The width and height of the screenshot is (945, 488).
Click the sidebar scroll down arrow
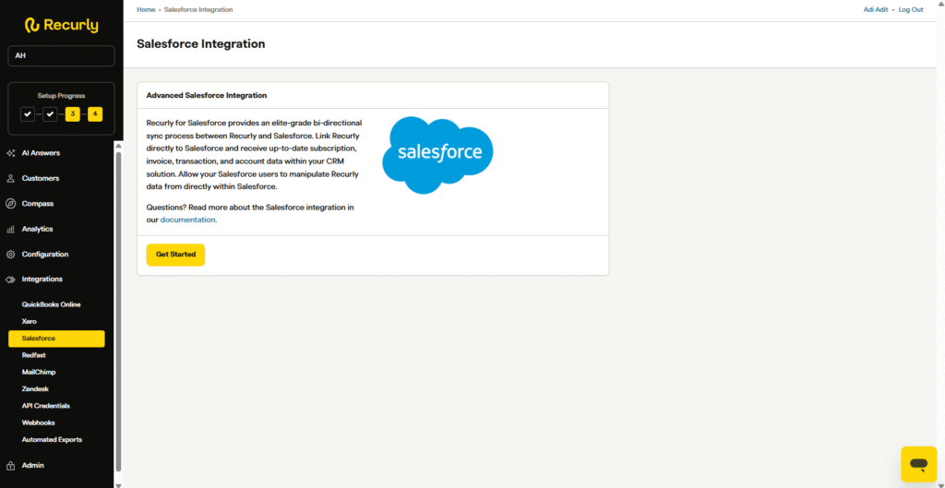coord(118,484)
